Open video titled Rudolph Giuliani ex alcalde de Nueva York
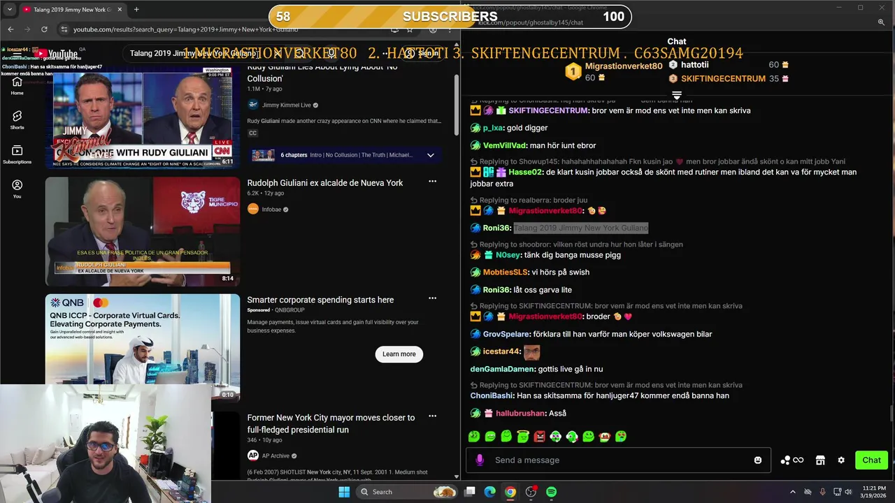The image size is (895, 503). pos(325,183)
